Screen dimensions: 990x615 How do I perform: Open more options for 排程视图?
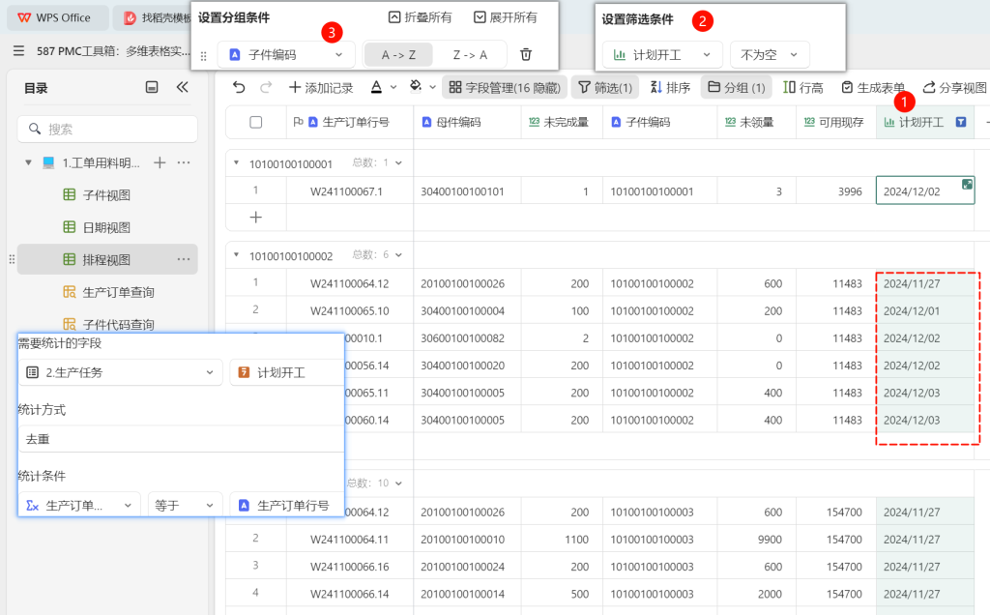(184, 259)
